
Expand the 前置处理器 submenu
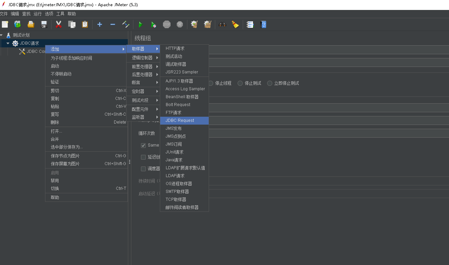pos(143,67)
